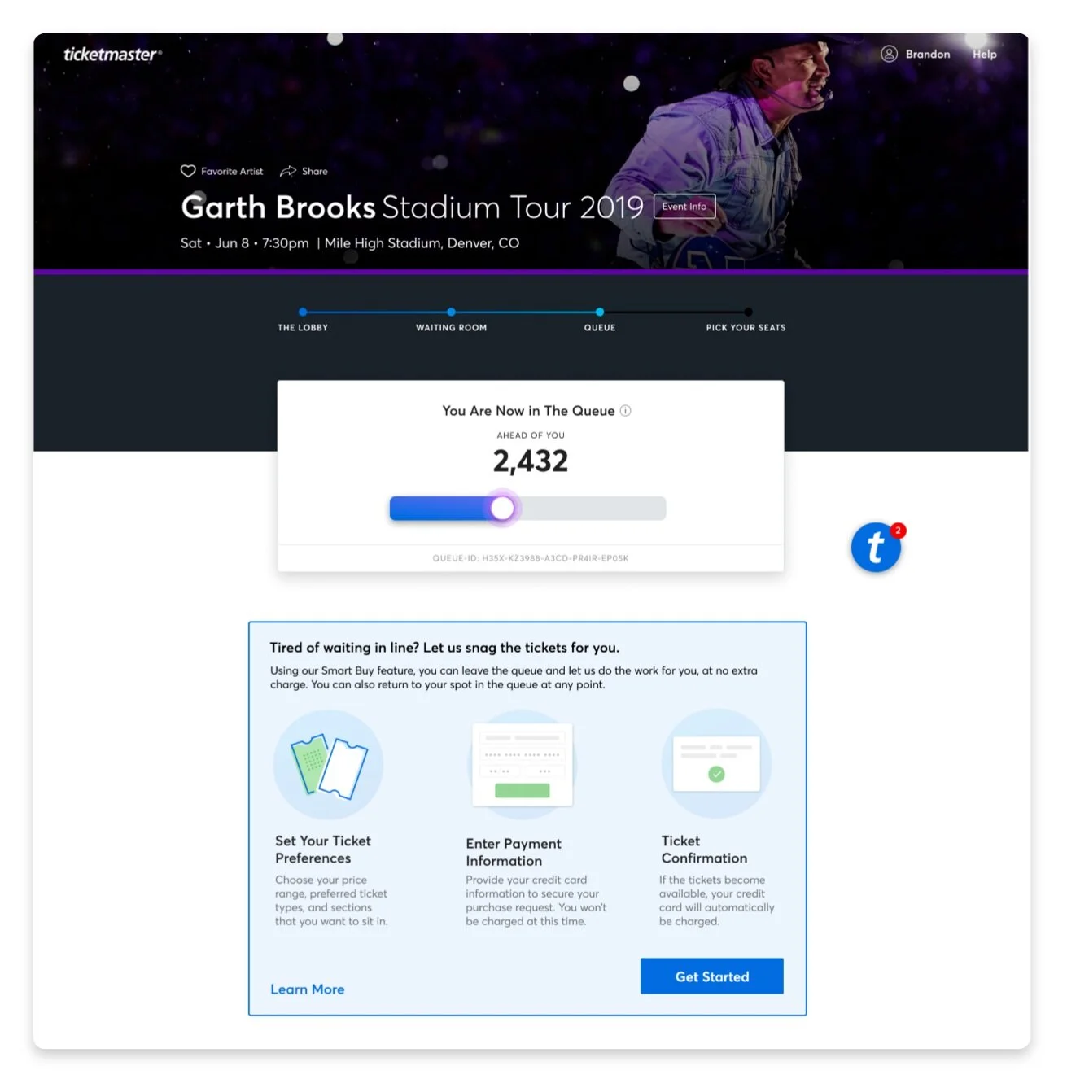Click the red notification badge

pos(898,531)
